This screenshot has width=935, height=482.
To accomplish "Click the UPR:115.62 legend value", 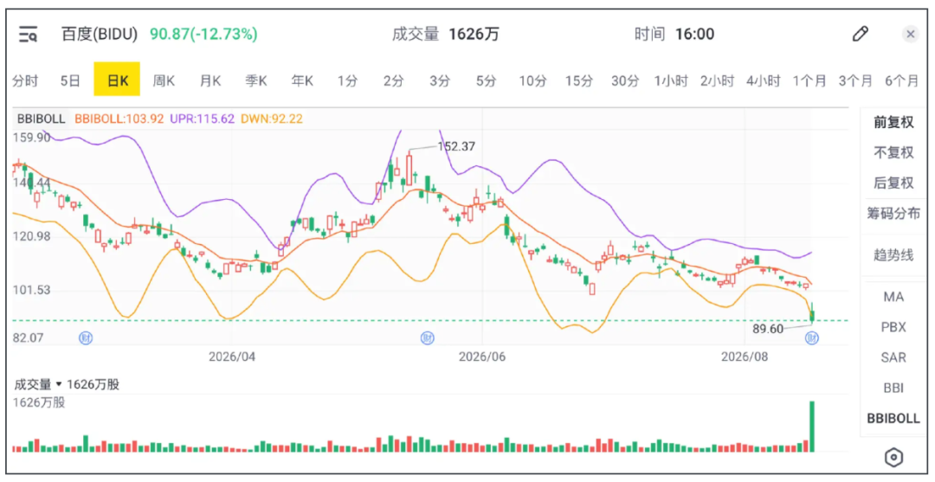I will [x=202, y=119].
